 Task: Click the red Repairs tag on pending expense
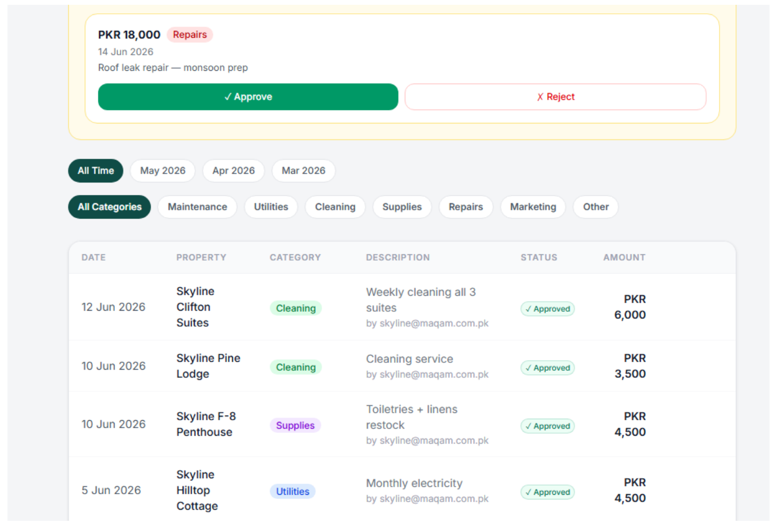pyautogui.click(x=190, y=35)
